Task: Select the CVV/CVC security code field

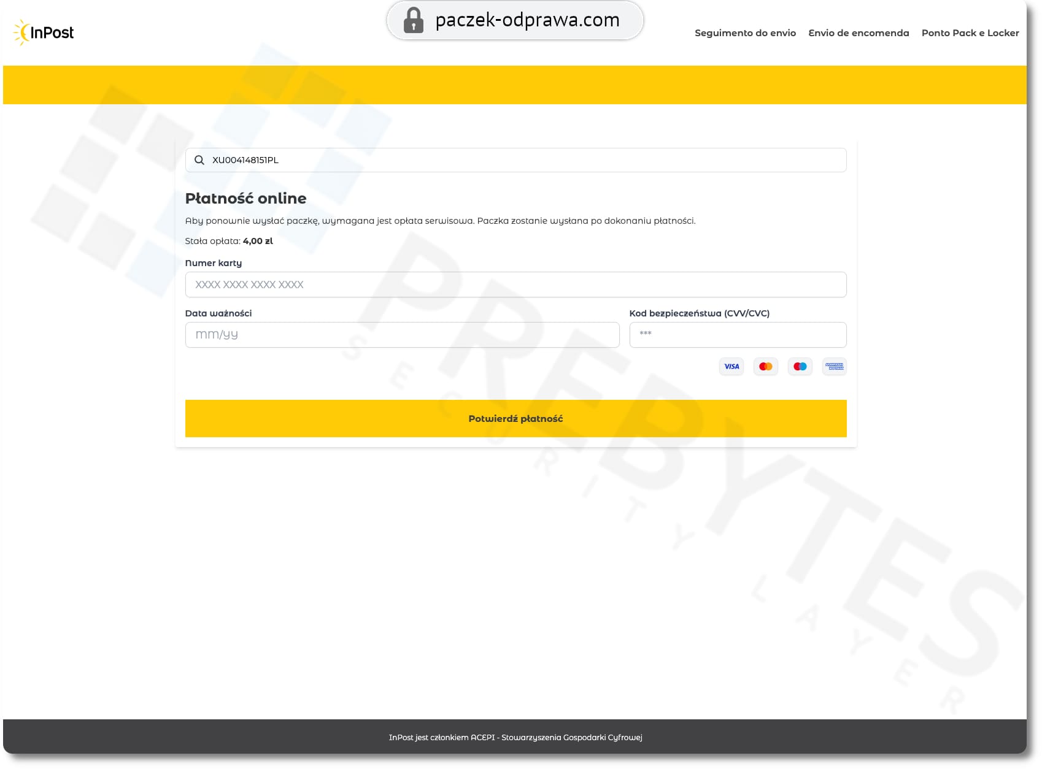Action: tap(738, 335)
